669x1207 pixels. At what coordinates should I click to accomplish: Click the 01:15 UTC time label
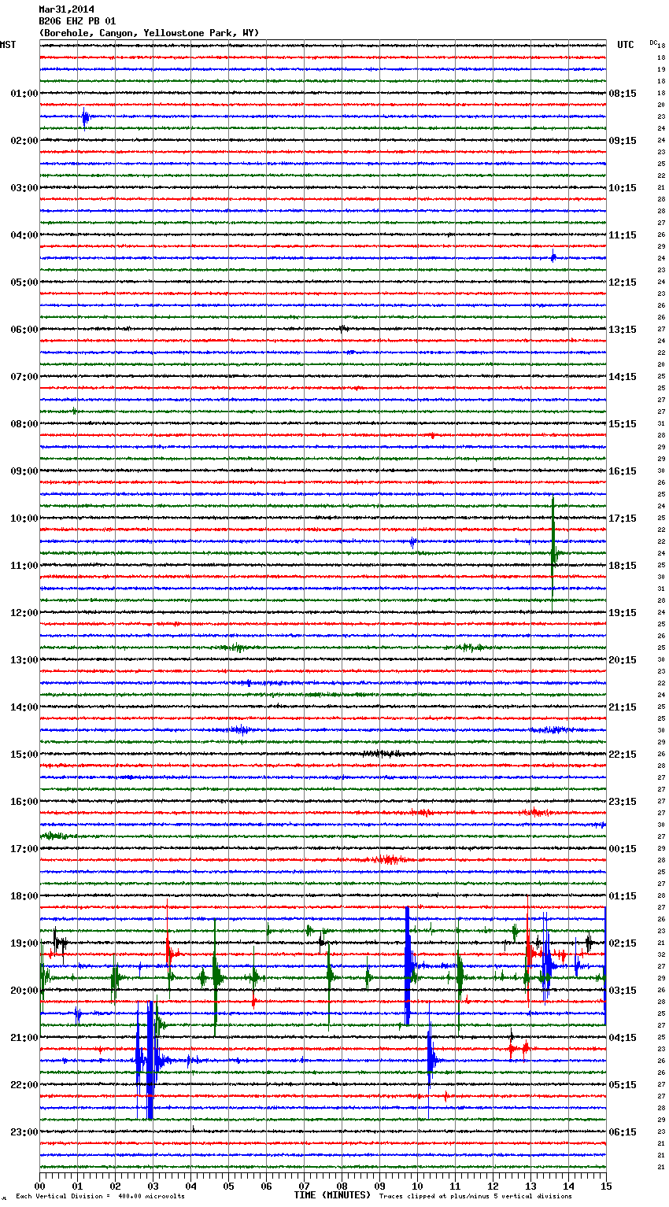(x=623, y=896)
